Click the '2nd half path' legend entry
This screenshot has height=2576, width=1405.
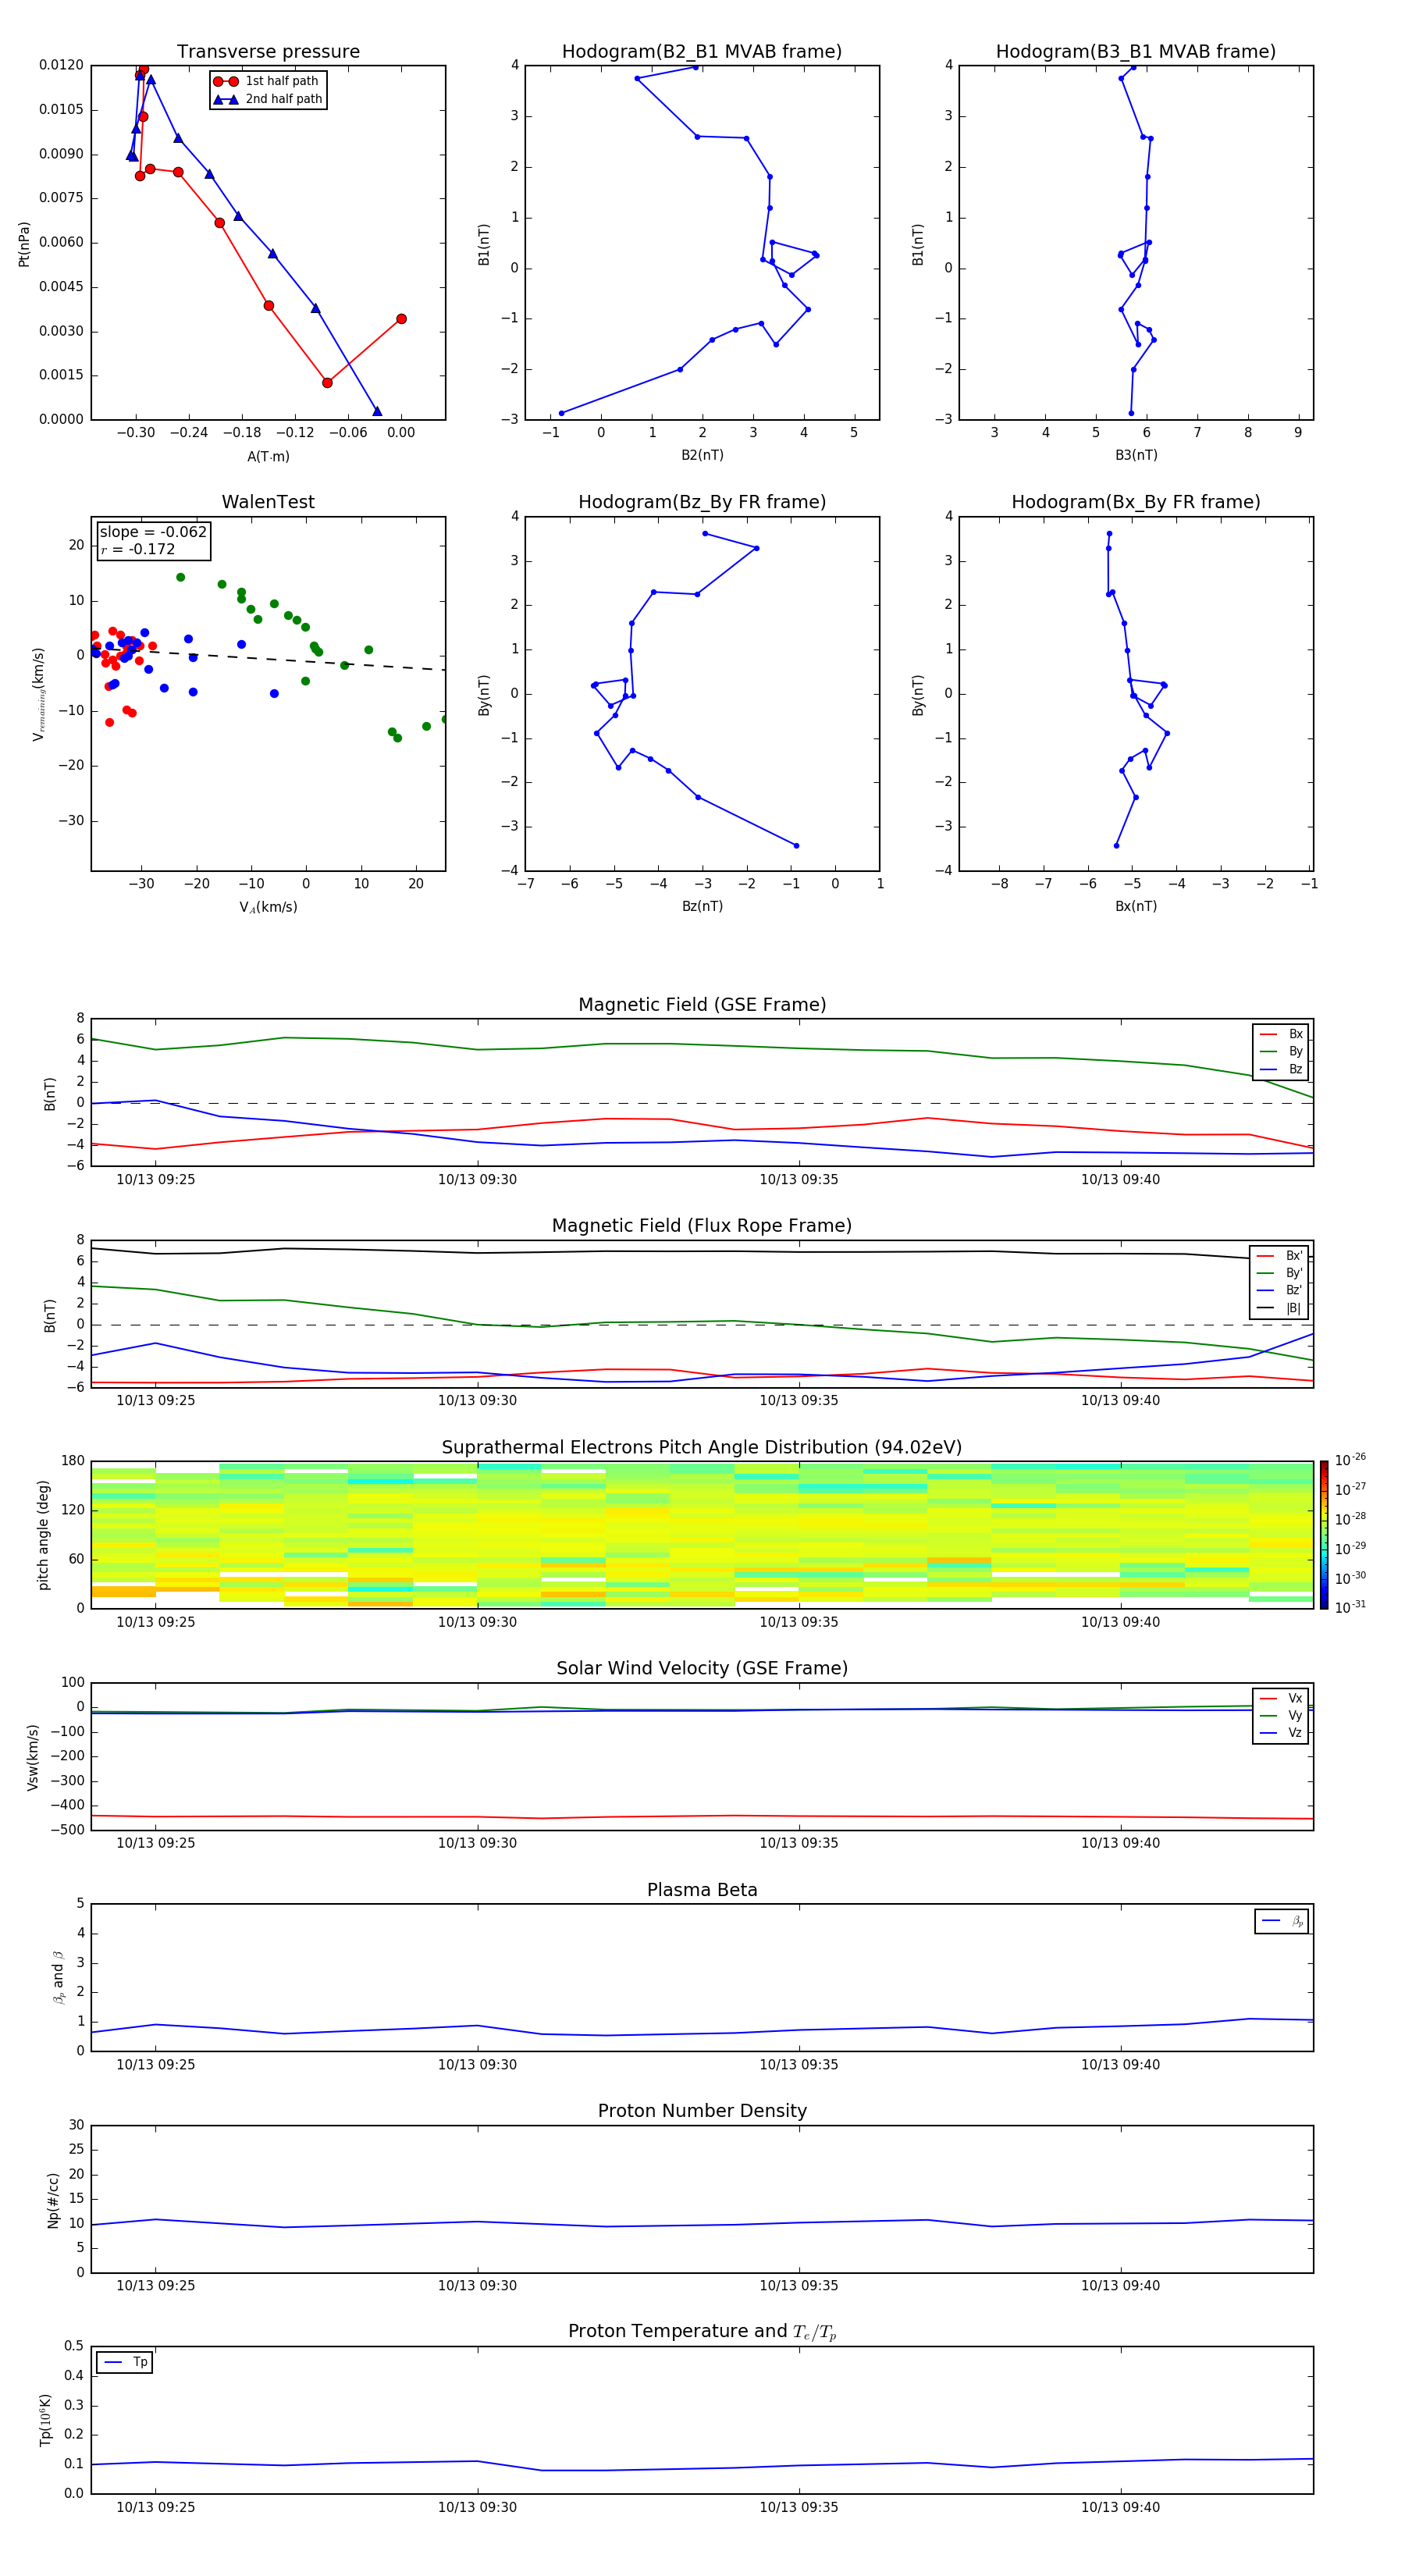tap(267, 99)
